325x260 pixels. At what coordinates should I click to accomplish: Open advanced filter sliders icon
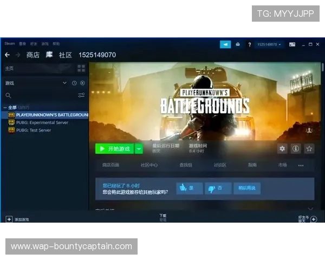coord(81,95)
